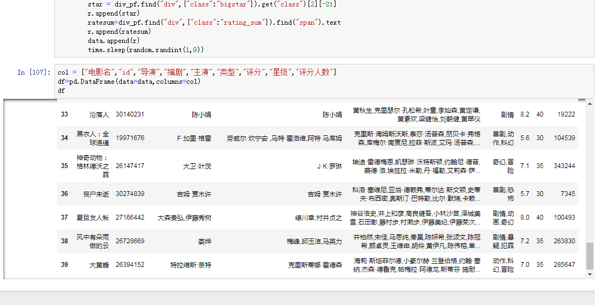Click the output scrollbar up arrow

pos(590,104)
